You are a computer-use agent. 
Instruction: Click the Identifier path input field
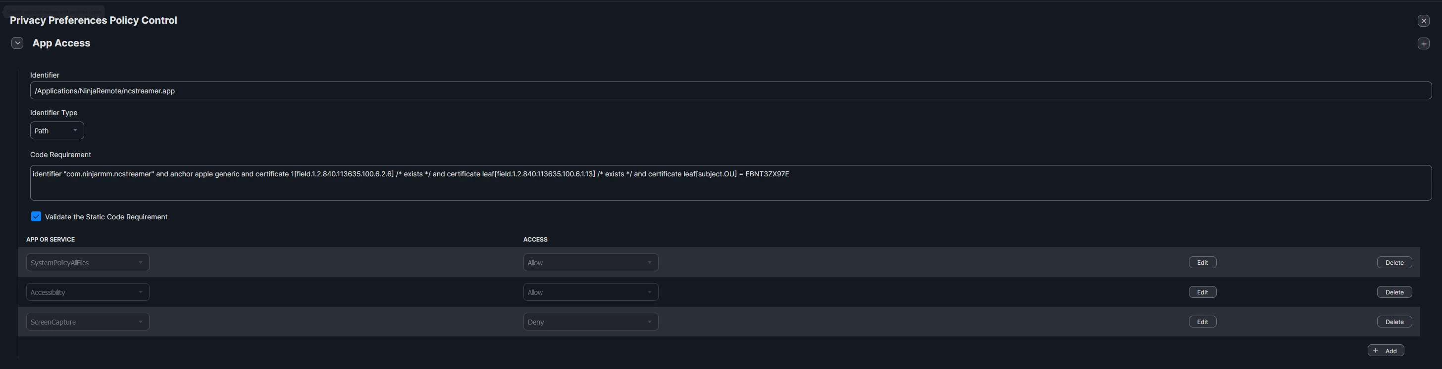pyautogui.click(x=730, y=90)
